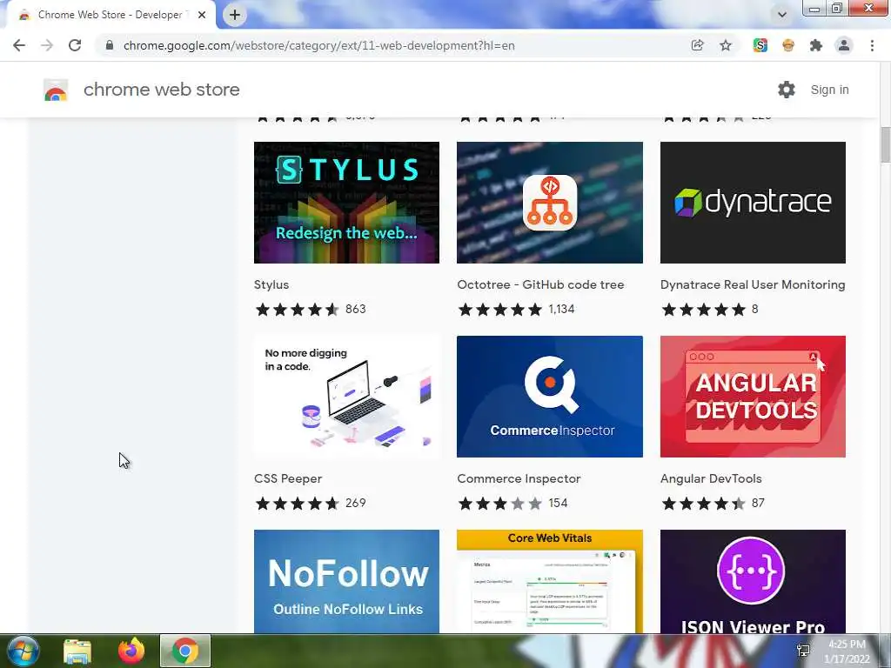891x668 pixels.
Task: Sign in to the web store
Action: [x=829, y=90]
